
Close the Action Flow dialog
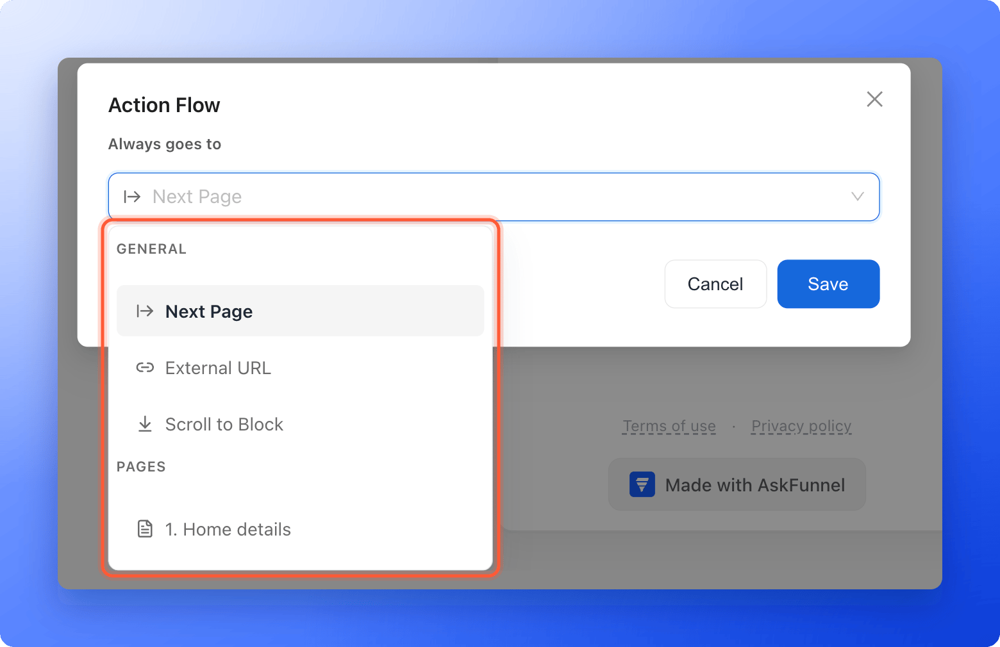(x=874, y=99)
